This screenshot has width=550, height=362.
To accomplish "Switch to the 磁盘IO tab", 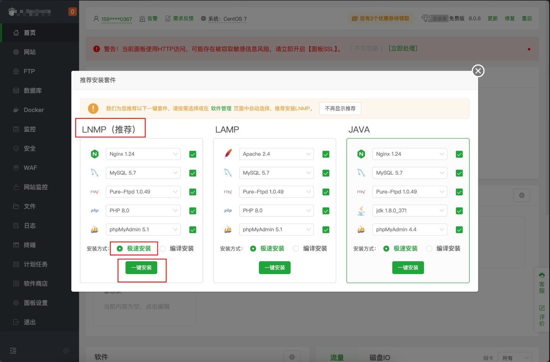I will pos(380,357).
